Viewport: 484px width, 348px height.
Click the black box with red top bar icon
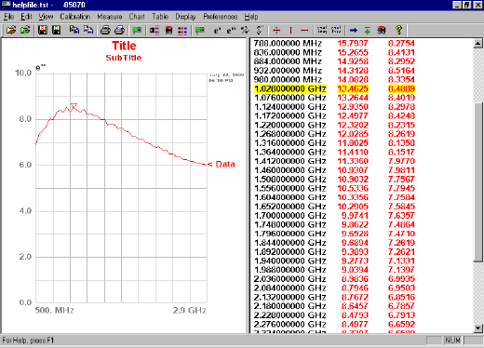coord(168,30)
